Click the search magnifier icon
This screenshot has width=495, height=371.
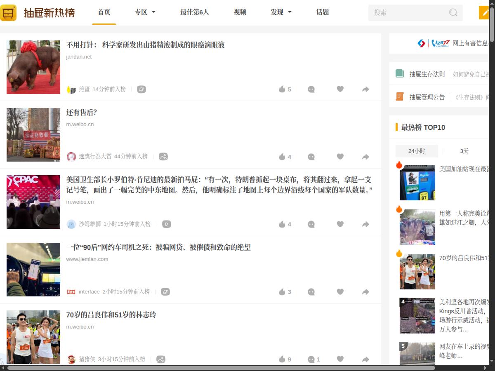453,13
